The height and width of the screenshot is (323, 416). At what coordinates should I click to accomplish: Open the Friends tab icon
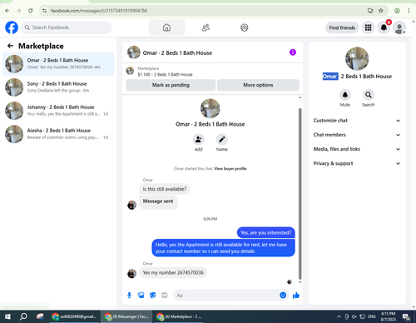coord(206,27)
